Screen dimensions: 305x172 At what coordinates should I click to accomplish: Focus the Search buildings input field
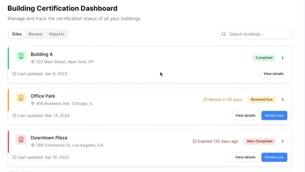pyautogui.click(x=259, y=34)
